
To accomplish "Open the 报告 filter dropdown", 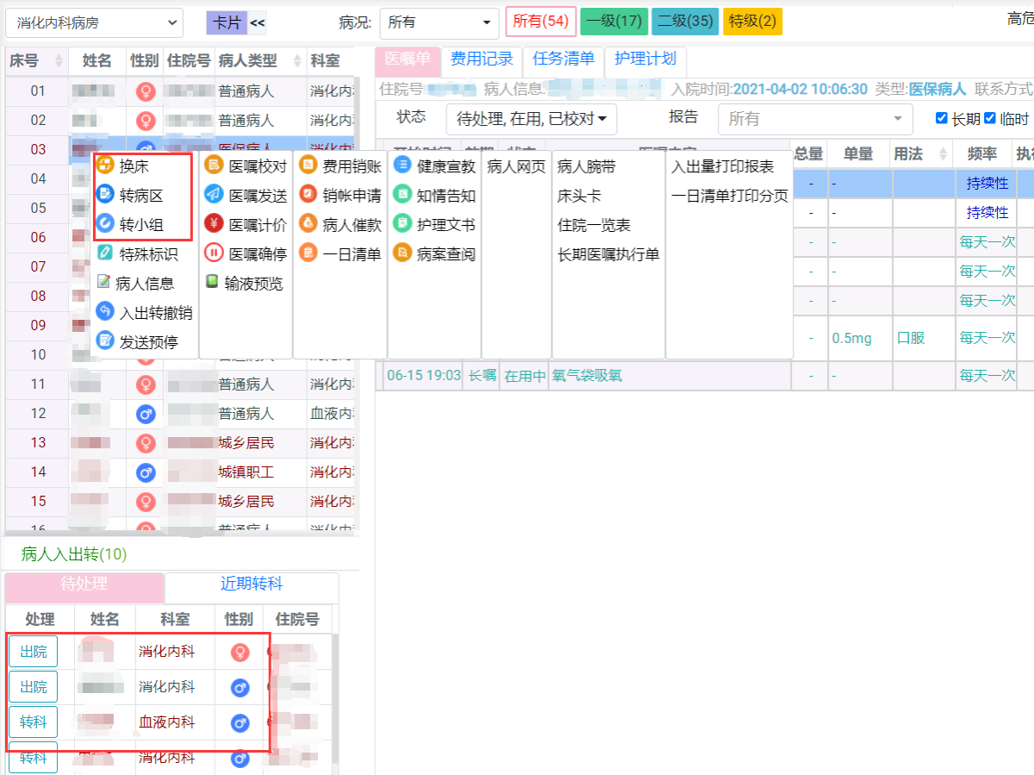I will [x=813, y=118].
